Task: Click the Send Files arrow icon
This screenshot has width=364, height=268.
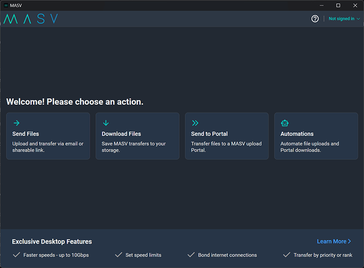Action: click(x=17, y=123)
